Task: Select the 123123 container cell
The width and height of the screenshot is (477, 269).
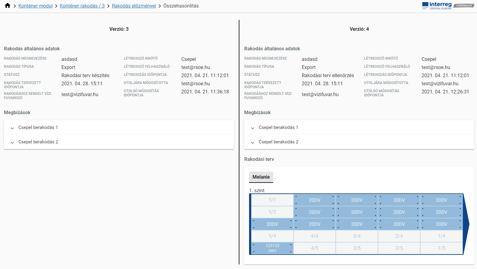Action: (x=272, y=248)
